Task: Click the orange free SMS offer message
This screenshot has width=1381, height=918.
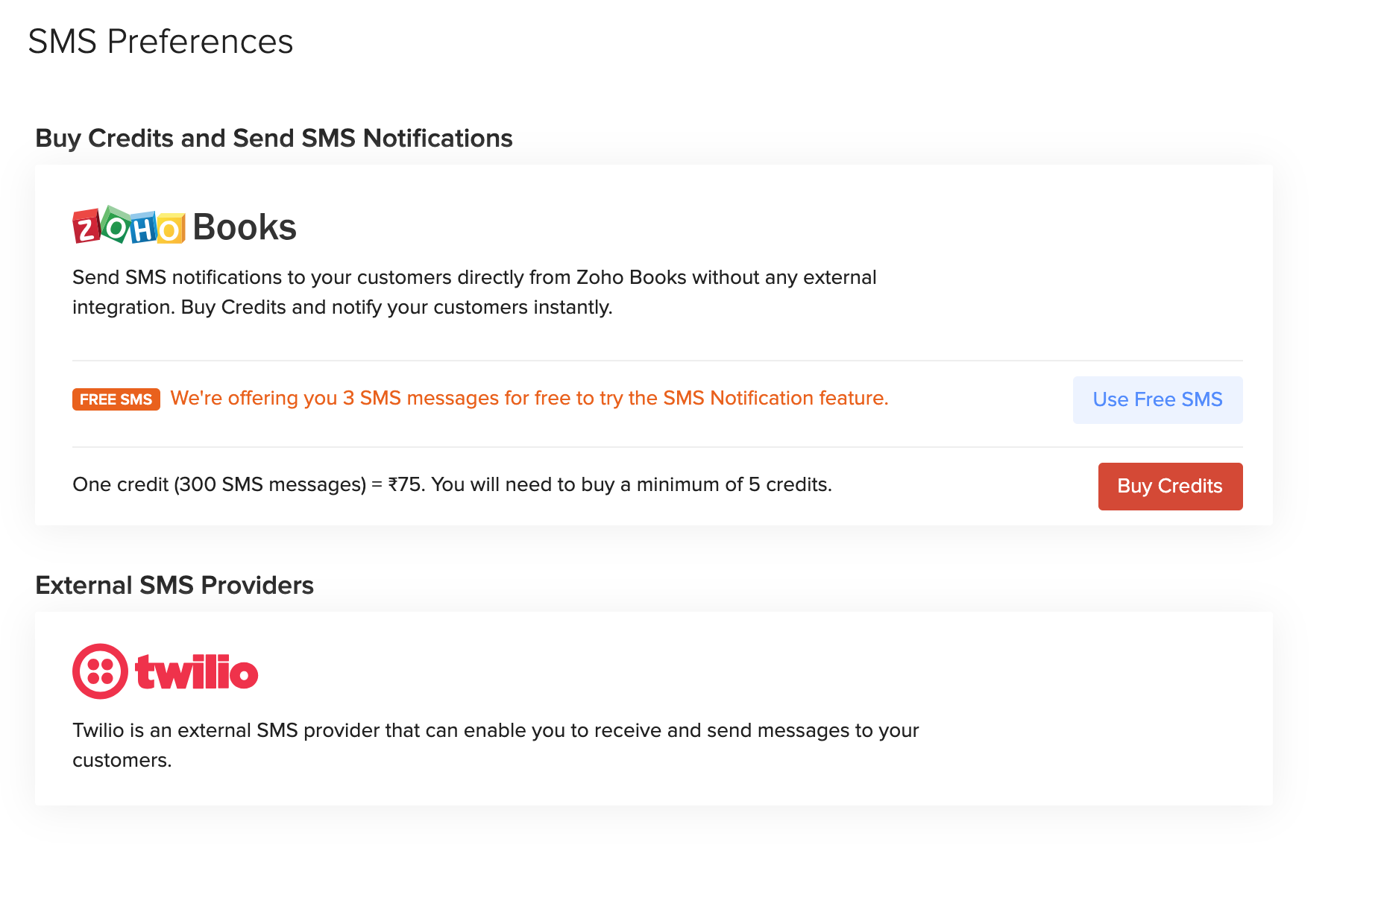Action: coord(529,398)
